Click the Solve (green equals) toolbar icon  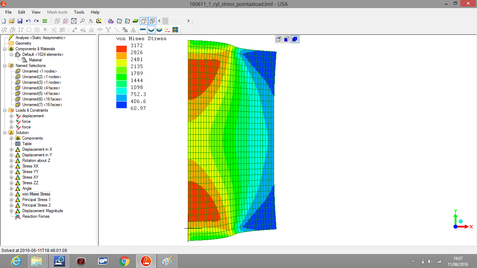[x=45, y=21]
